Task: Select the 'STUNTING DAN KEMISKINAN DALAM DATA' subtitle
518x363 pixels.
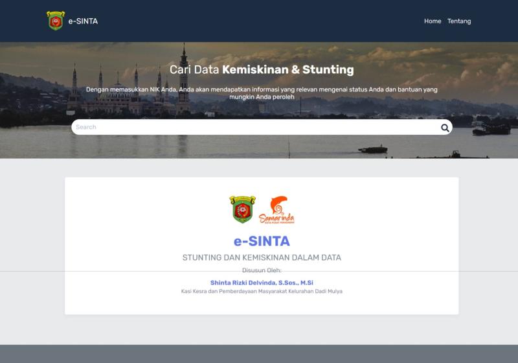Action: click(262, 257)
